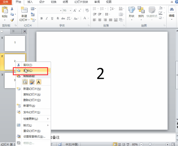
Task: Select Keep Text Only paste option icon
Action: click(x=39, y=82)
